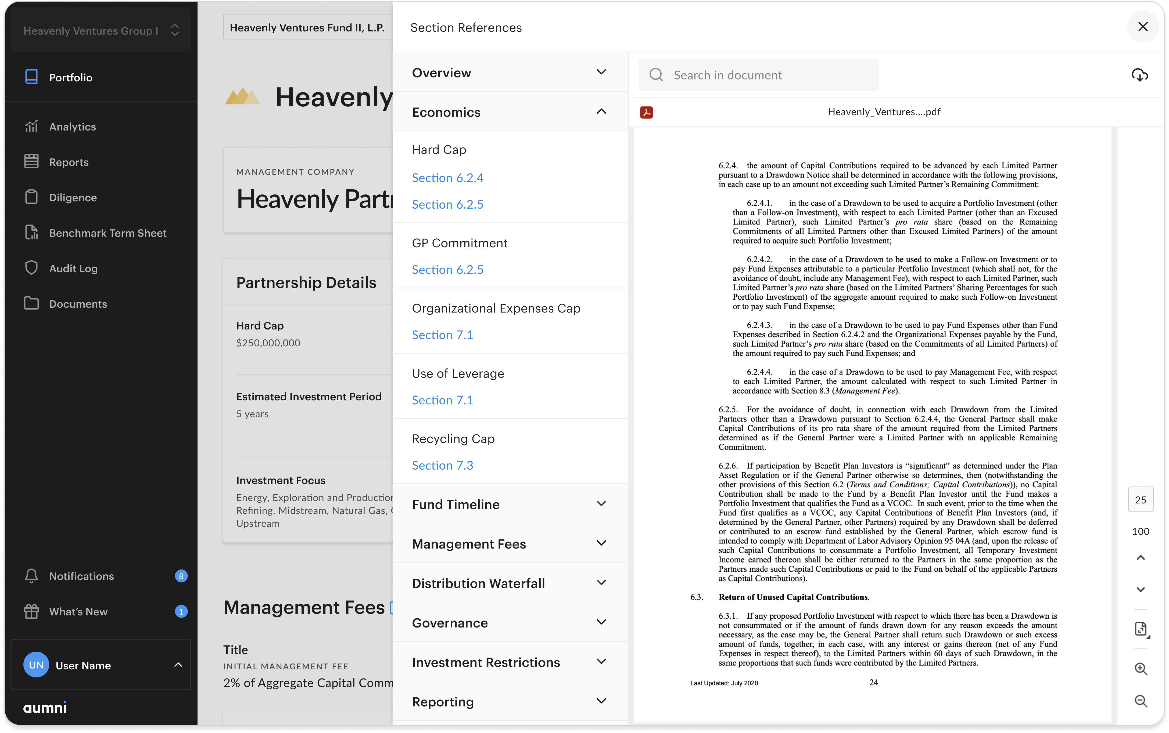
Task: Click the total page count 100
Action: point(1141,531)
